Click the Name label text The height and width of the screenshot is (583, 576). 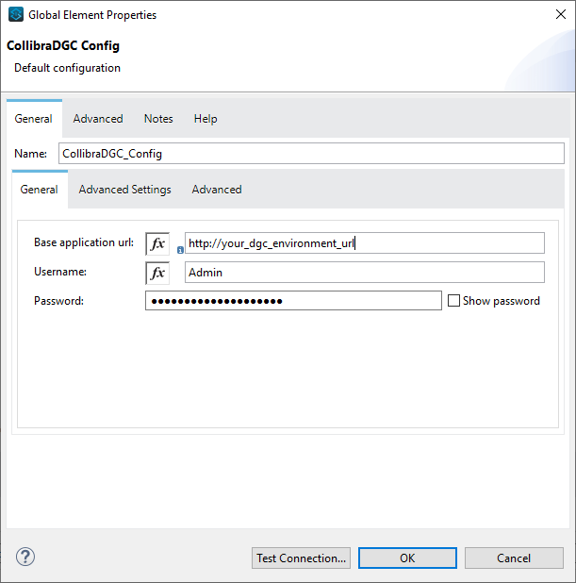pyautogui.click(x=30, y=154)
